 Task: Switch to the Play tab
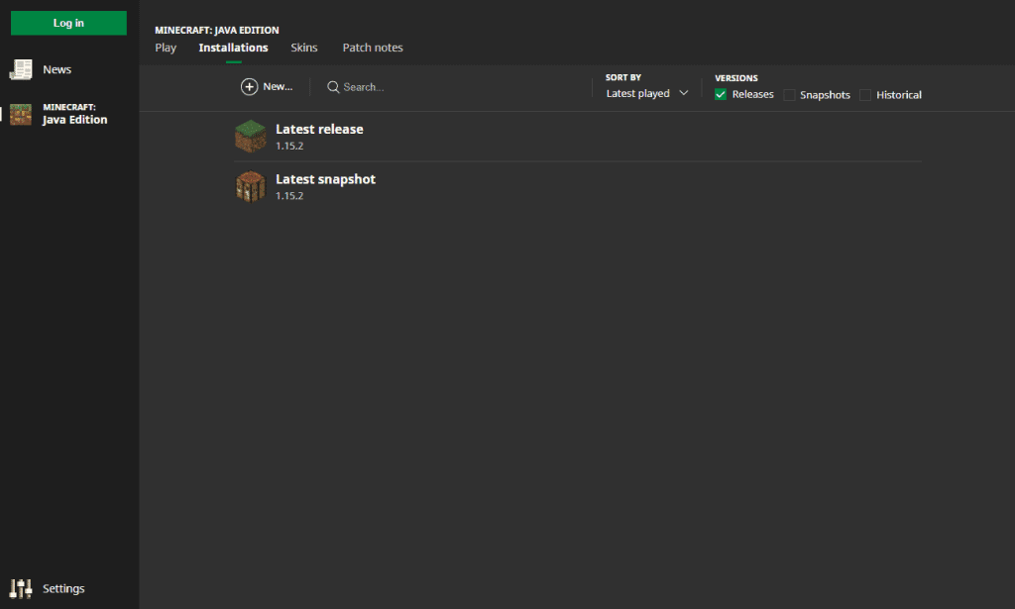(166, 48)
